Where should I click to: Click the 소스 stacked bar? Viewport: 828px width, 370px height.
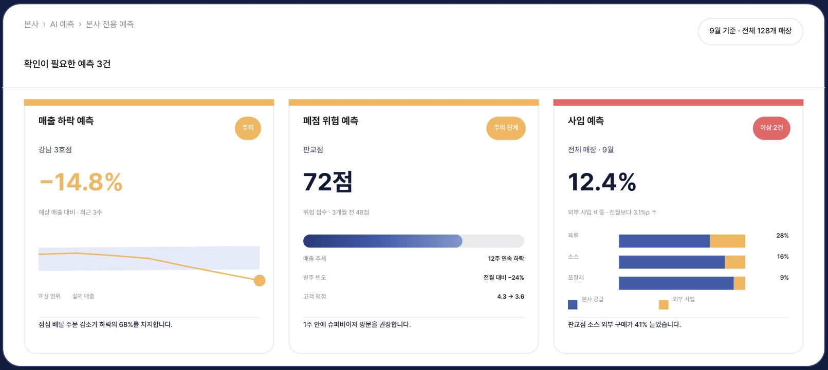(x=682, y=262)
